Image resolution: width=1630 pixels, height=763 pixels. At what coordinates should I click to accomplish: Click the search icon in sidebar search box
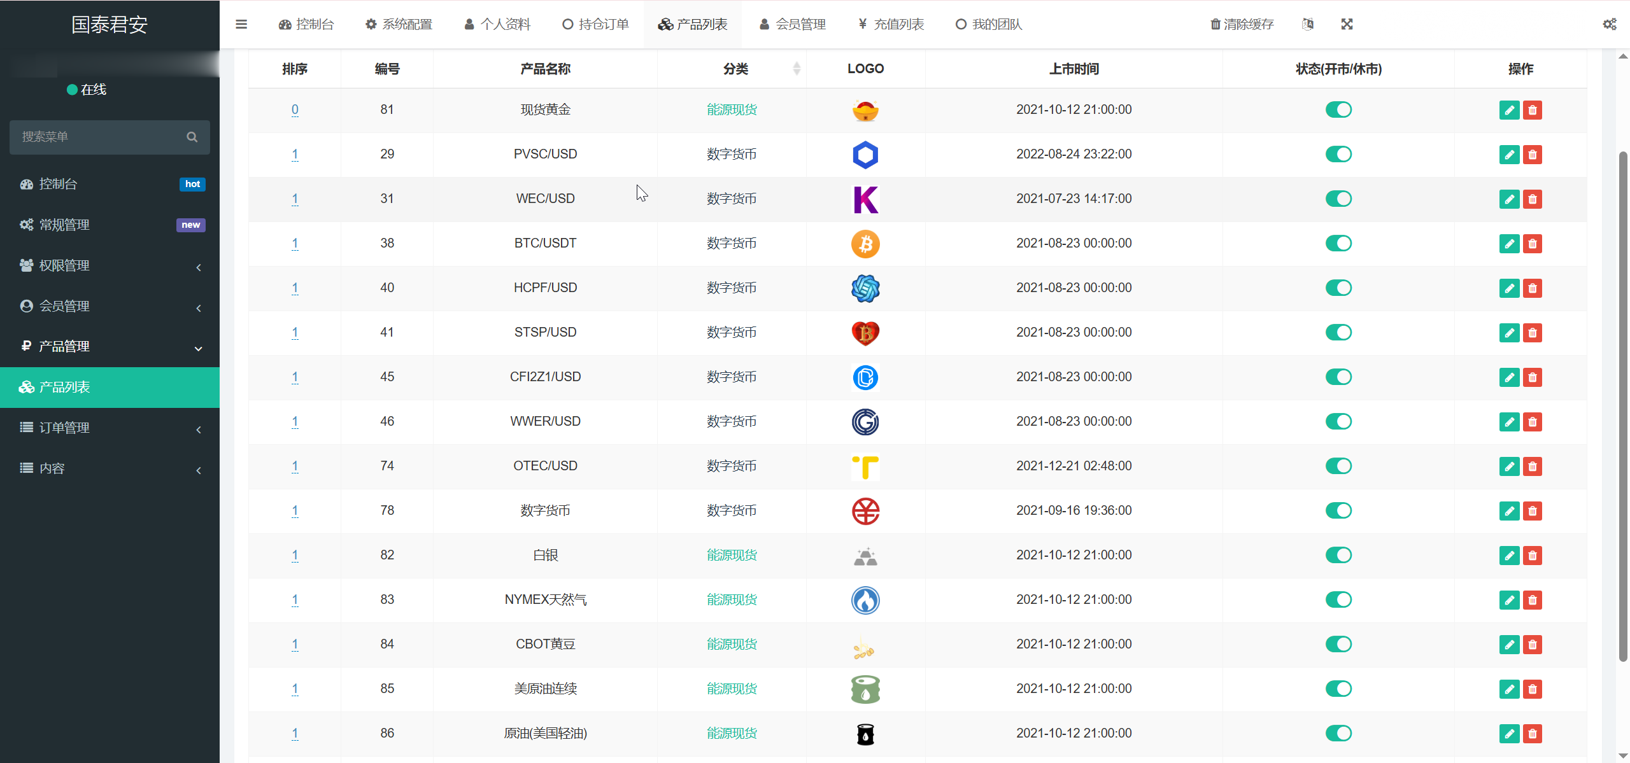[x=192, y=136]
